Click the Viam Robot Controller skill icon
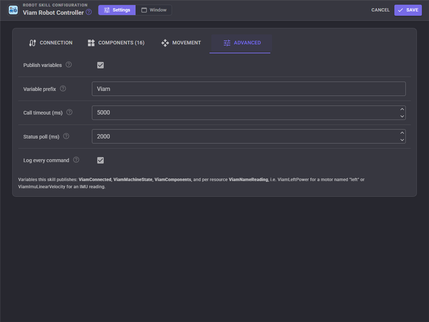The width and height of the screenshot is (429, 322). 13,10
